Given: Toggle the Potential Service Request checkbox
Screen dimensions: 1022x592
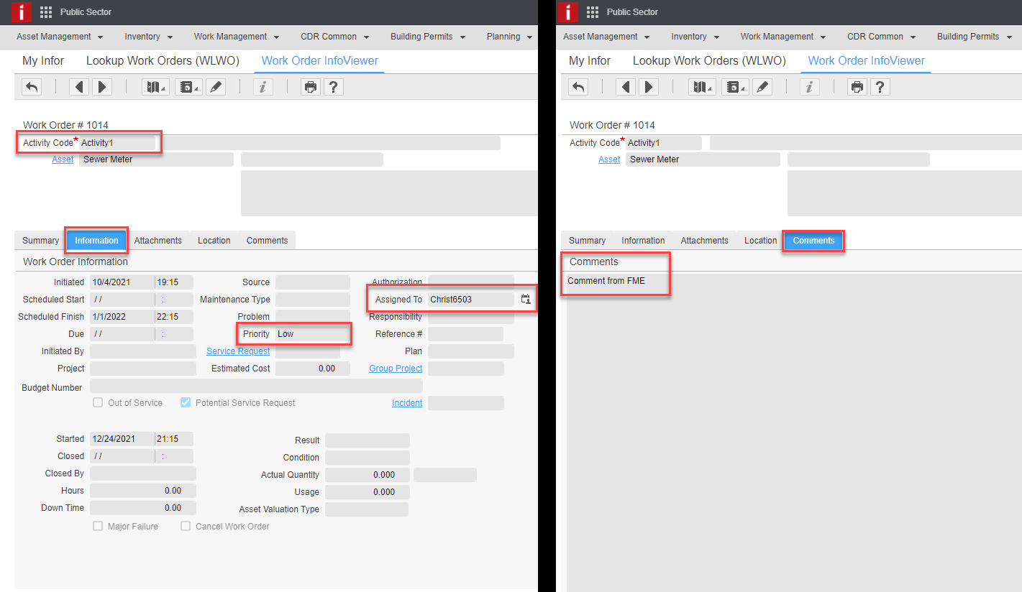Looking at the screenshot, I should (x=186, y=402).
